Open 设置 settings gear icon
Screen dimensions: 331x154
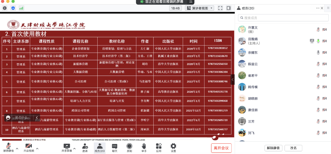click(173, 146)
